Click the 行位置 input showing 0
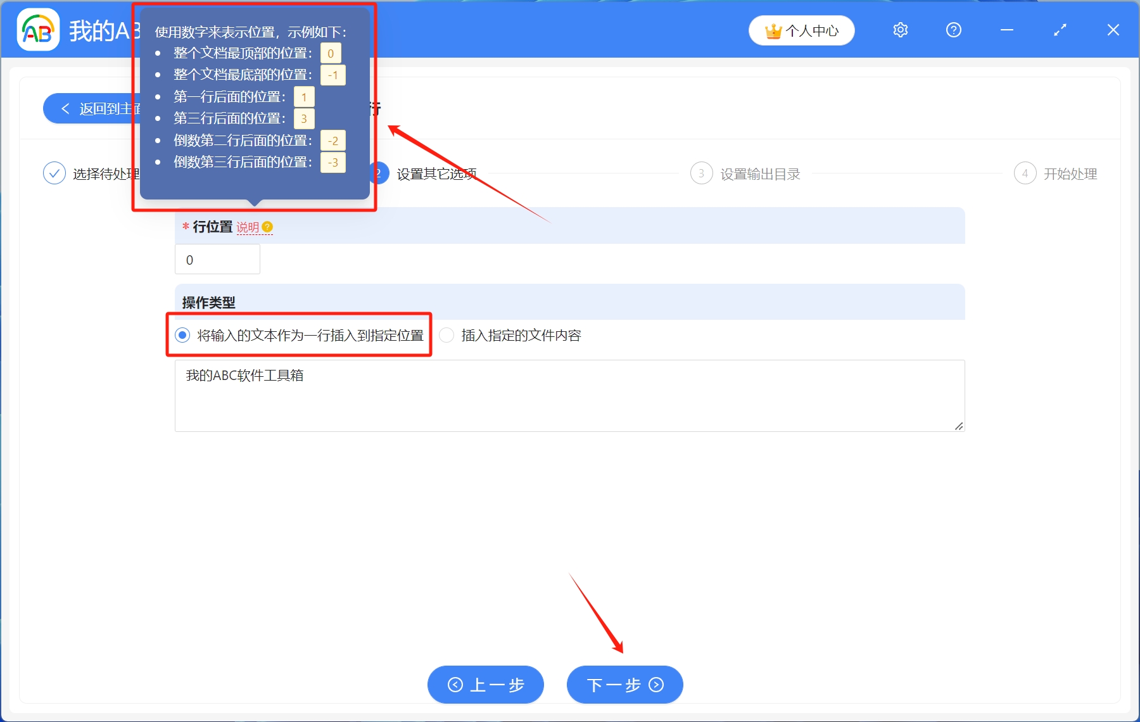 (x=217, y=259)
